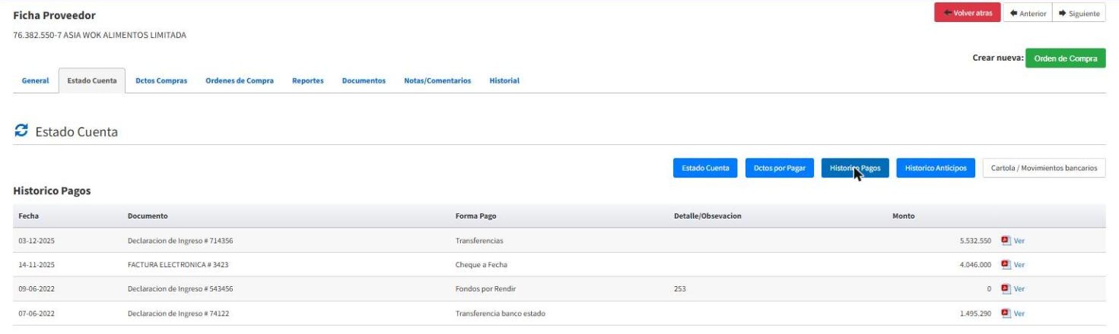The width and height of the screenshot is (1119, 334).
Task: Open Cartola / Movimientos bancarios
Action: pos(1044,169)
